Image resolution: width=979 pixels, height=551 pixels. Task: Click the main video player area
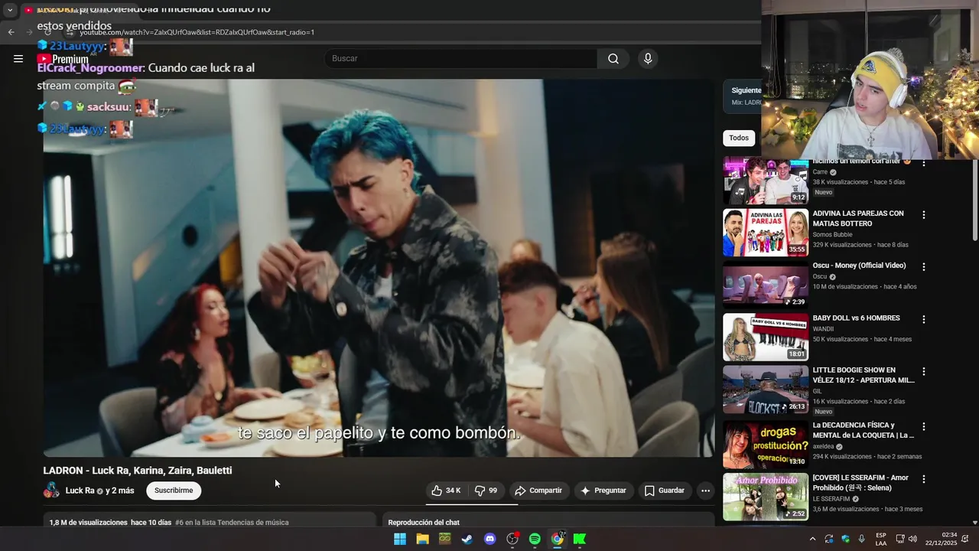[x=379, y=268]
